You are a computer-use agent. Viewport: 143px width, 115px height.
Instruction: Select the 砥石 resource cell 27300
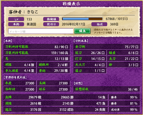[x=54, y=89]
